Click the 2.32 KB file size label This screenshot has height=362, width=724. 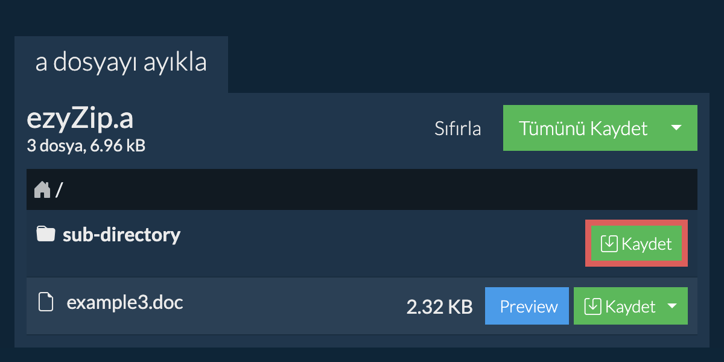pyautogui.click(x=439, y=307)
